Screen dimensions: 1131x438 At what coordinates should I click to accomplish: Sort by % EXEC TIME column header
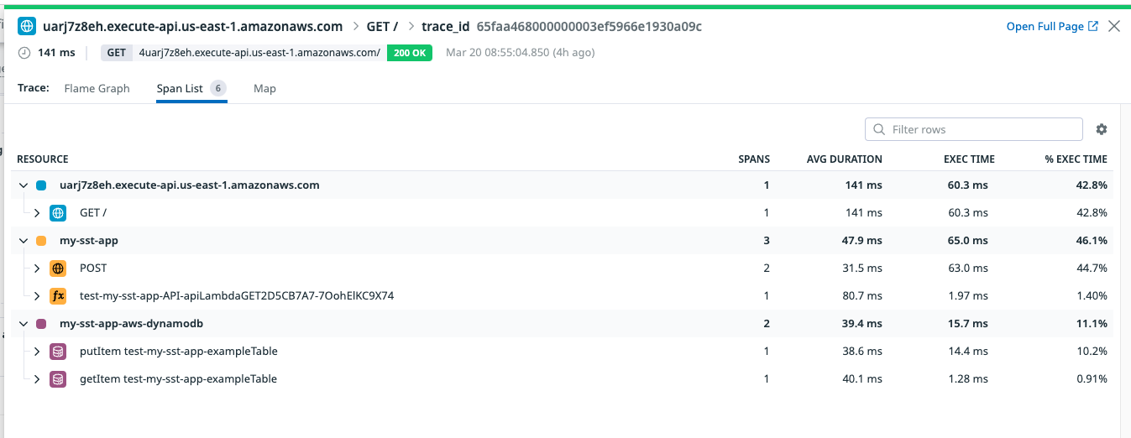point(1076,159)
